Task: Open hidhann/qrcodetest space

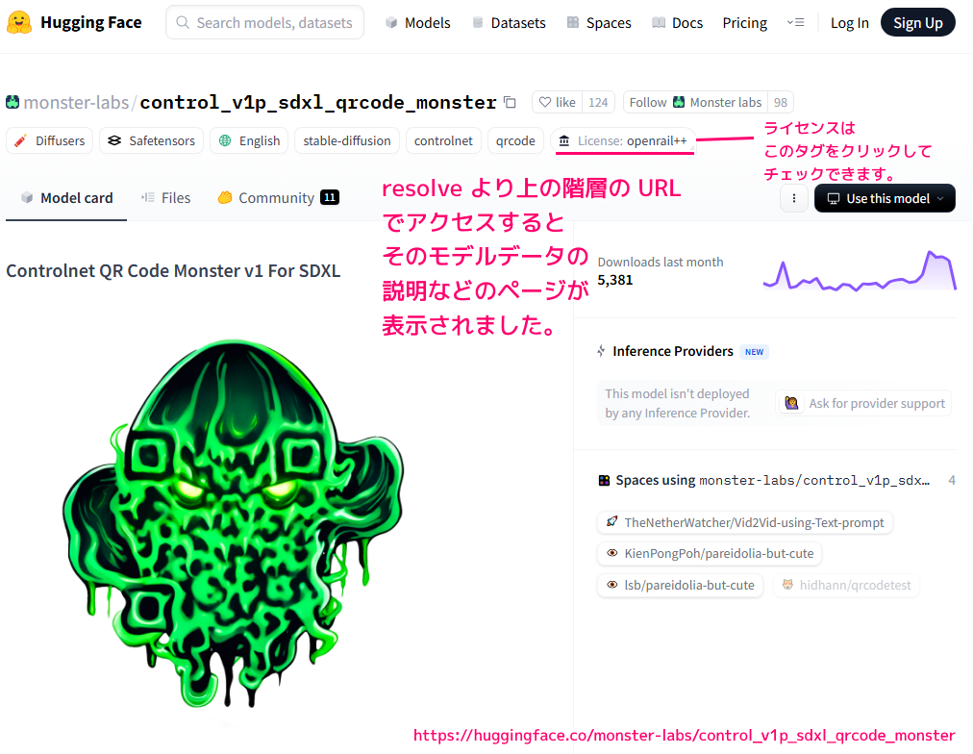Action: [846, 585]
